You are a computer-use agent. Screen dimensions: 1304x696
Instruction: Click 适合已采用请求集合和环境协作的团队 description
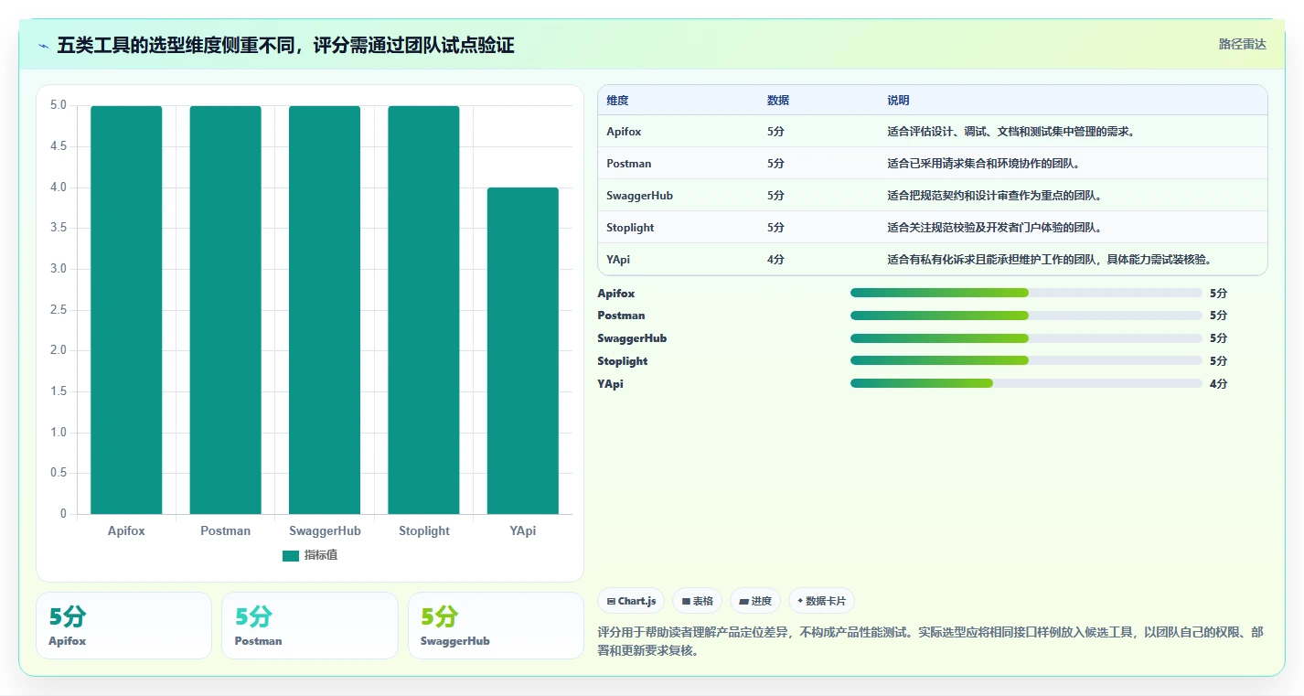coord(985,164)
